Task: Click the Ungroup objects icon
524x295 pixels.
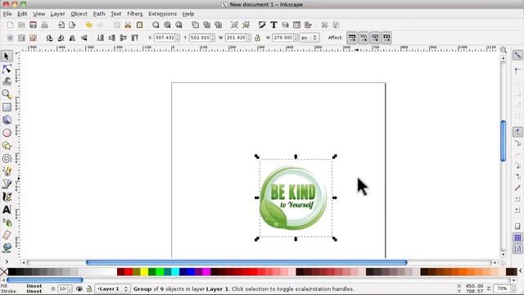Action: (x=246, y=25)
